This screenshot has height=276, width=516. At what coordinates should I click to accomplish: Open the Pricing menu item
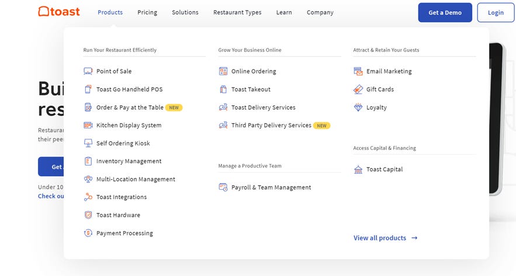147,12
